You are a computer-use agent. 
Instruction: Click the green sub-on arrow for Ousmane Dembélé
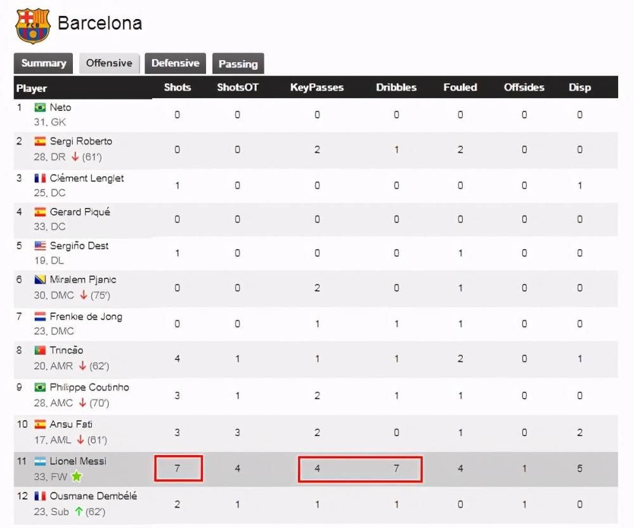click(79, 512)
